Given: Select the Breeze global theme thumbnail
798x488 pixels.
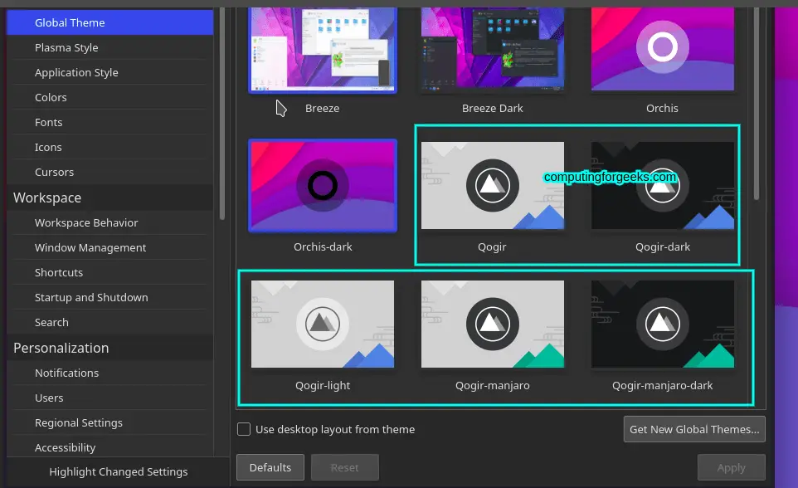Looking at the screenshot, I should click(x=323, y=50).
